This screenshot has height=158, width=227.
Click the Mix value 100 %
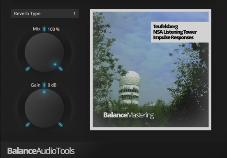click(53, 29)
